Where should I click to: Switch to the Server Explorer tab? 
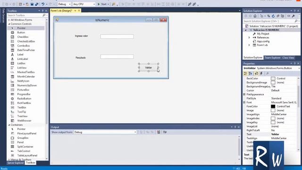(16, 163)
